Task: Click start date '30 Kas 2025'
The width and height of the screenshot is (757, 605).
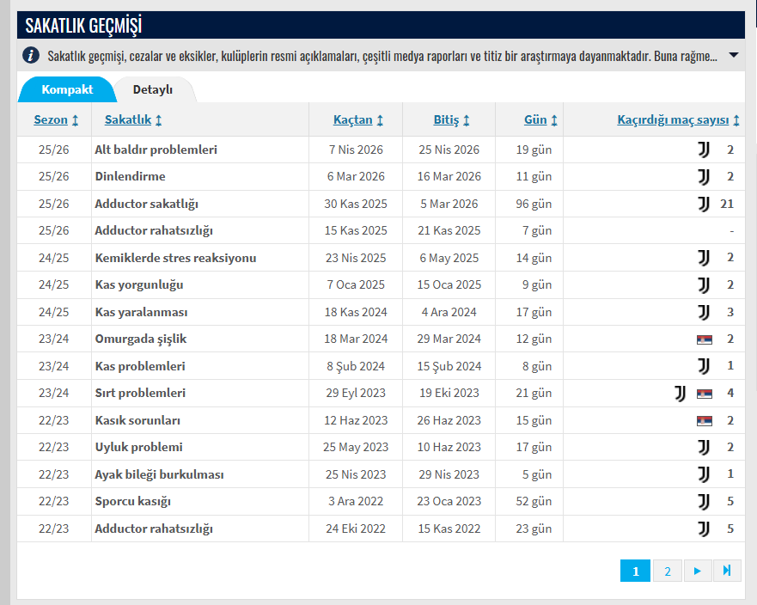Action: 356,204
